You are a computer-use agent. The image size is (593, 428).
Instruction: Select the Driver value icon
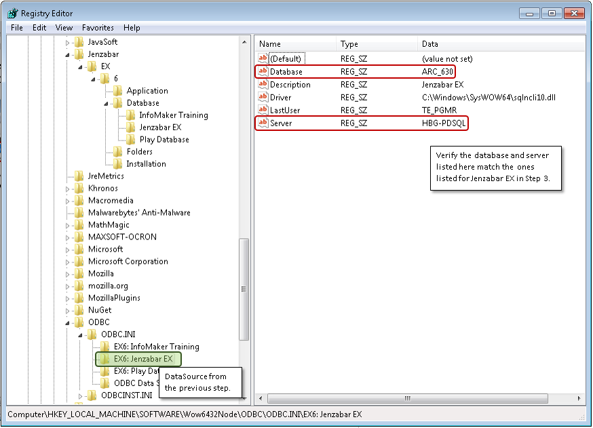pyautogui.click(x=263, y=98)
